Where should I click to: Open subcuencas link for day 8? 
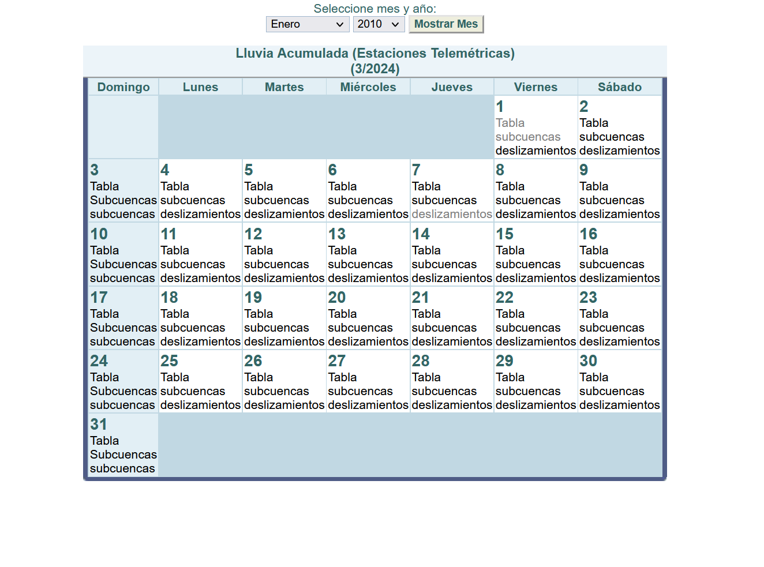(528, 200)
